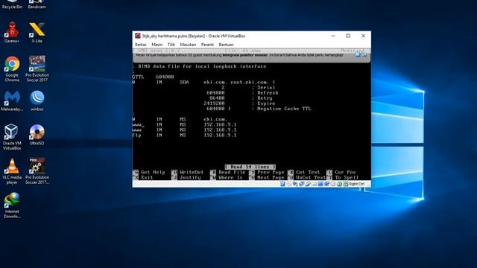Click the USB devices status icon
Viewport: 477px width, 268px height.
pos(308,184)
